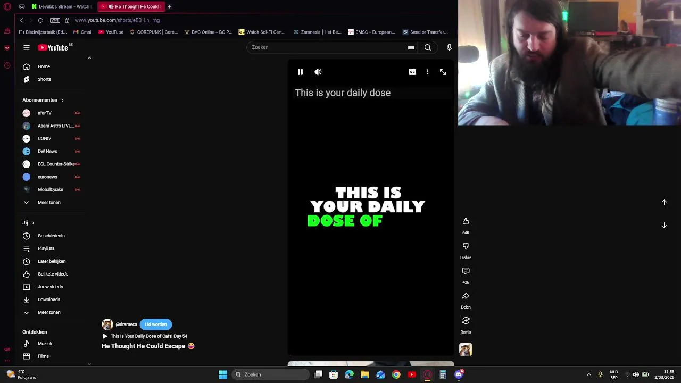Remix this Short
The width and height of the screenshot is (681, 383).
[x=466, y=321]
